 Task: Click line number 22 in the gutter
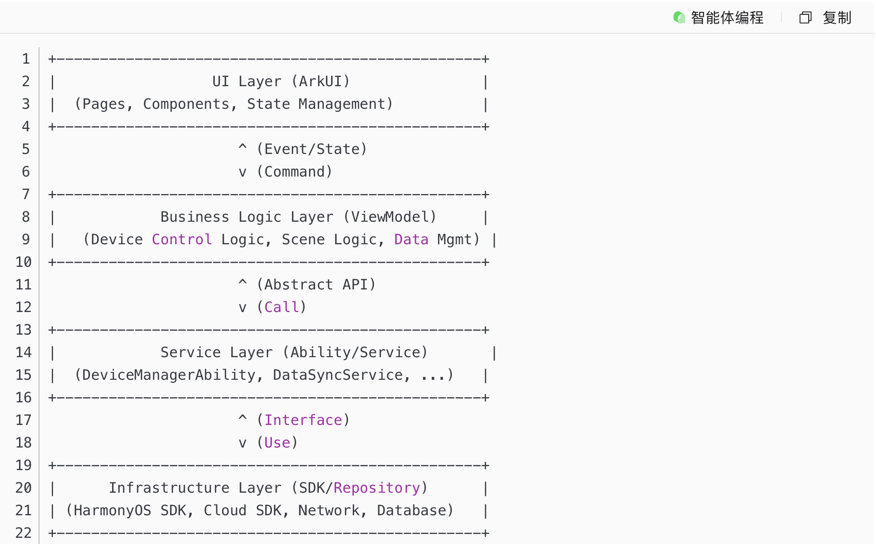24,533
